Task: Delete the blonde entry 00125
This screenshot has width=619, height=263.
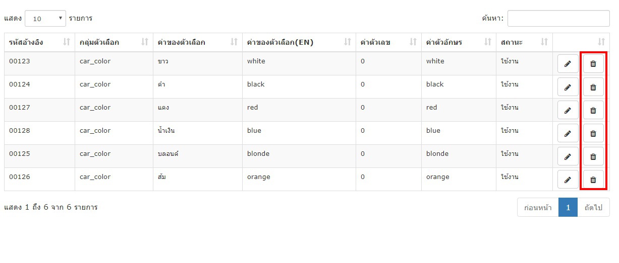Action: point(593,156)
